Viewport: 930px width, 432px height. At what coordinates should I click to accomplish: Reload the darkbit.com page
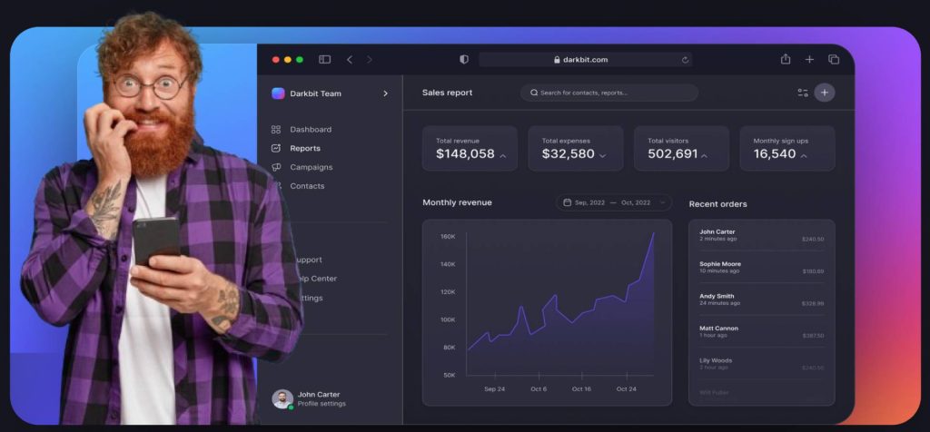tap(686, 60)
